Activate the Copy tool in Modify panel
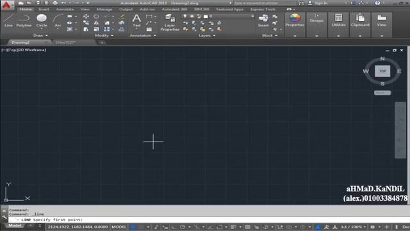The height and width of the screenshot is (231, 410). pyautogui.click(x=86, y=23)
